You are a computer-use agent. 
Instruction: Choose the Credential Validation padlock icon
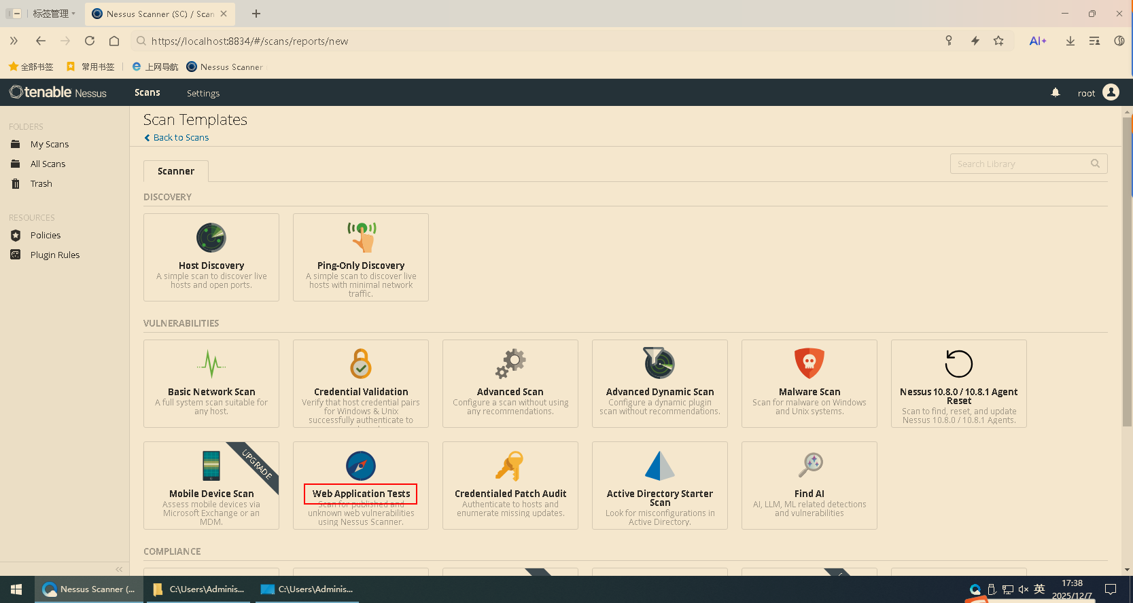coord(361,364)
